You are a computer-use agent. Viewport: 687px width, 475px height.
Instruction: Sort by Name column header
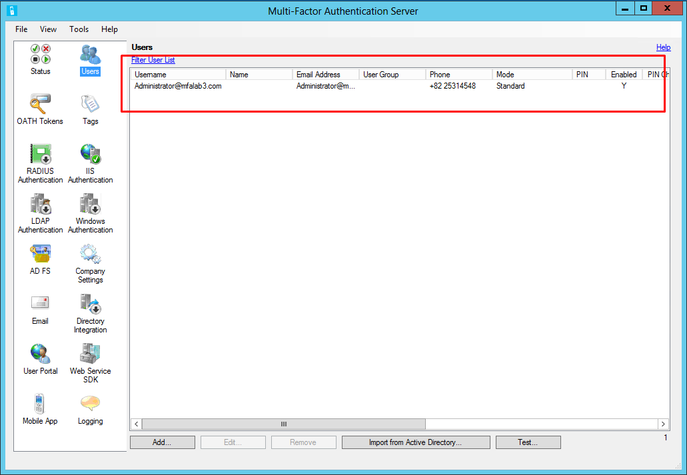(x=259, y=75)
